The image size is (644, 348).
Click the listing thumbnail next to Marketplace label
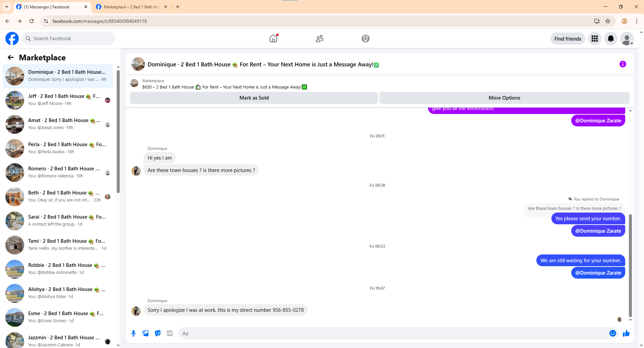pyautogui.click(x=134, y=83)
